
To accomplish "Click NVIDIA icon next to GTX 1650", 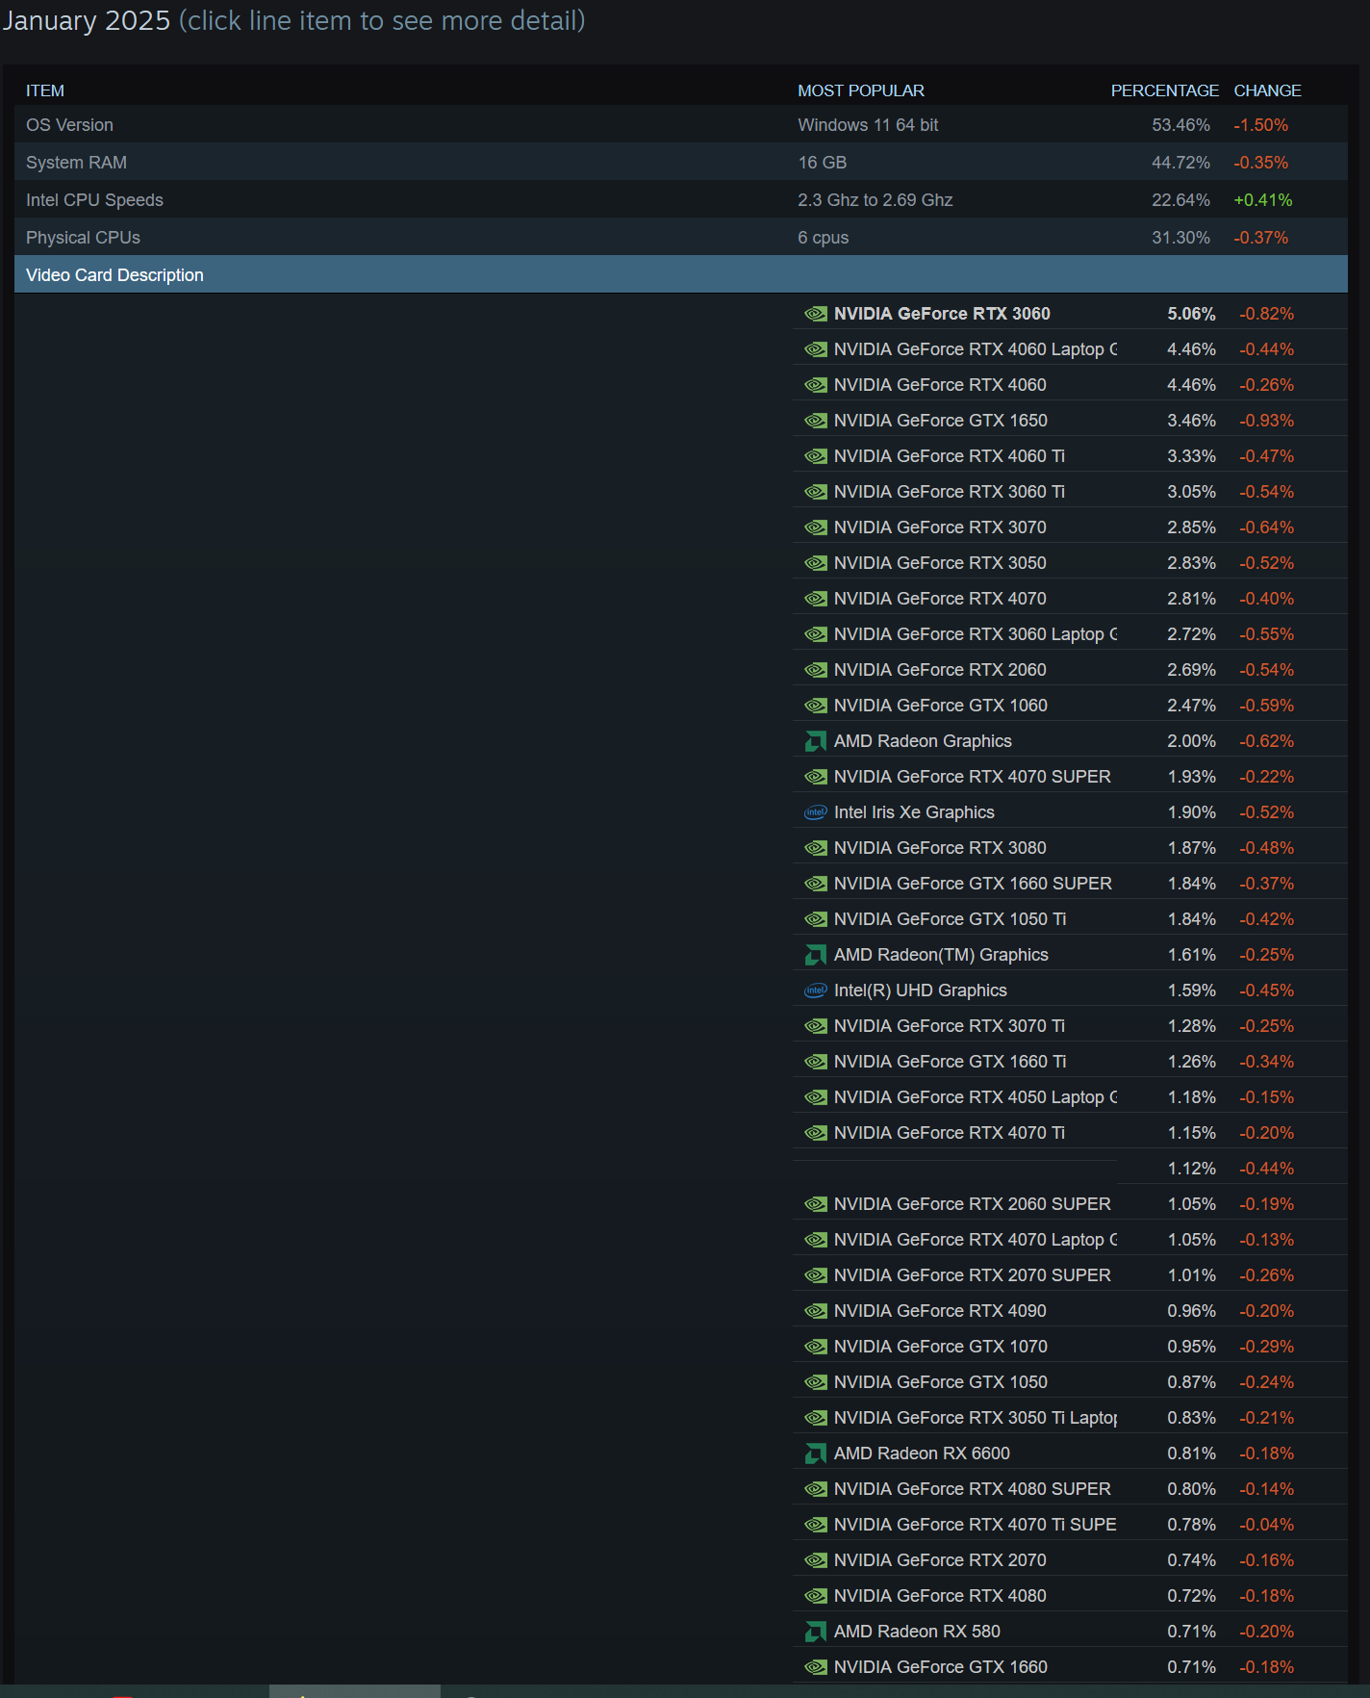I will tap(815, 421).
